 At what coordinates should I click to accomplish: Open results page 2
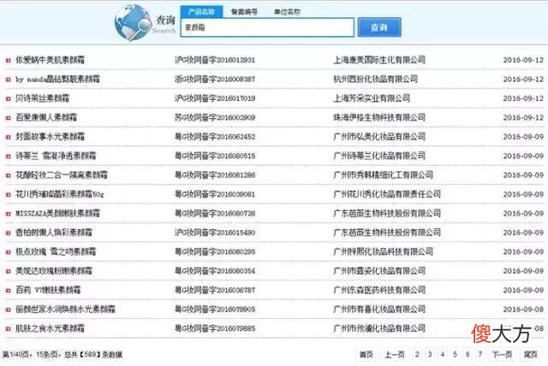point(417,355)
